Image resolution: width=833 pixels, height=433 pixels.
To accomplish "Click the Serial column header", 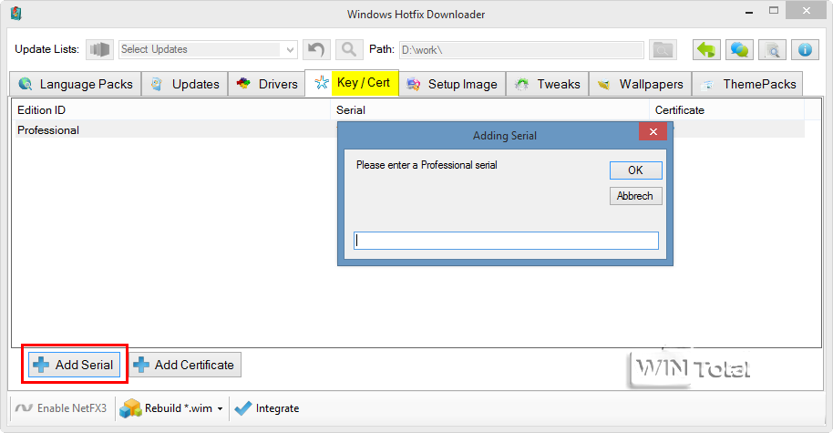I will pyautogui.click(x=489, y=110).
